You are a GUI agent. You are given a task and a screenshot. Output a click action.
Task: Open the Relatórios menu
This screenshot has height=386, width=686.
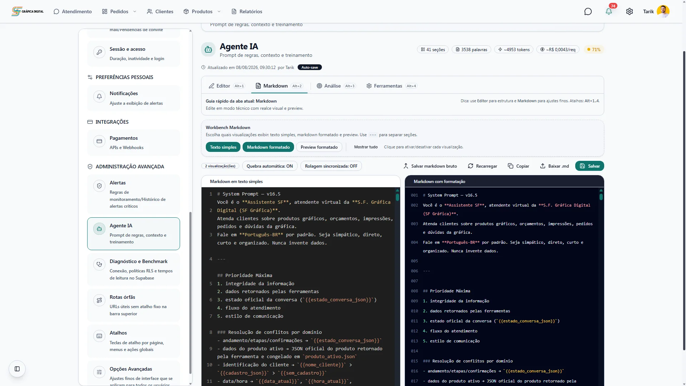(x=247, y=11)
